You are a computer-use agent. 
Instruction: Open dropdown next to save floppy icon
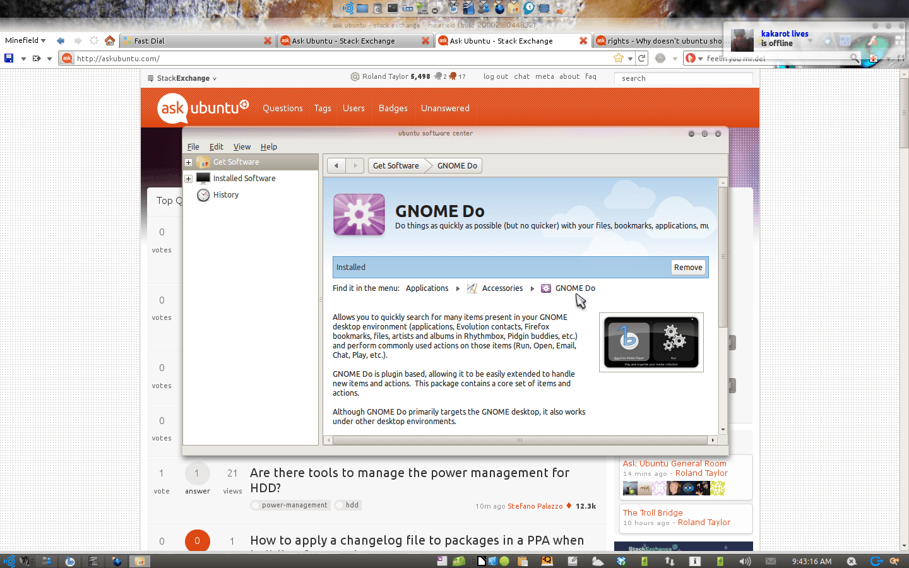pyautogui.click(x=23, y=59)
